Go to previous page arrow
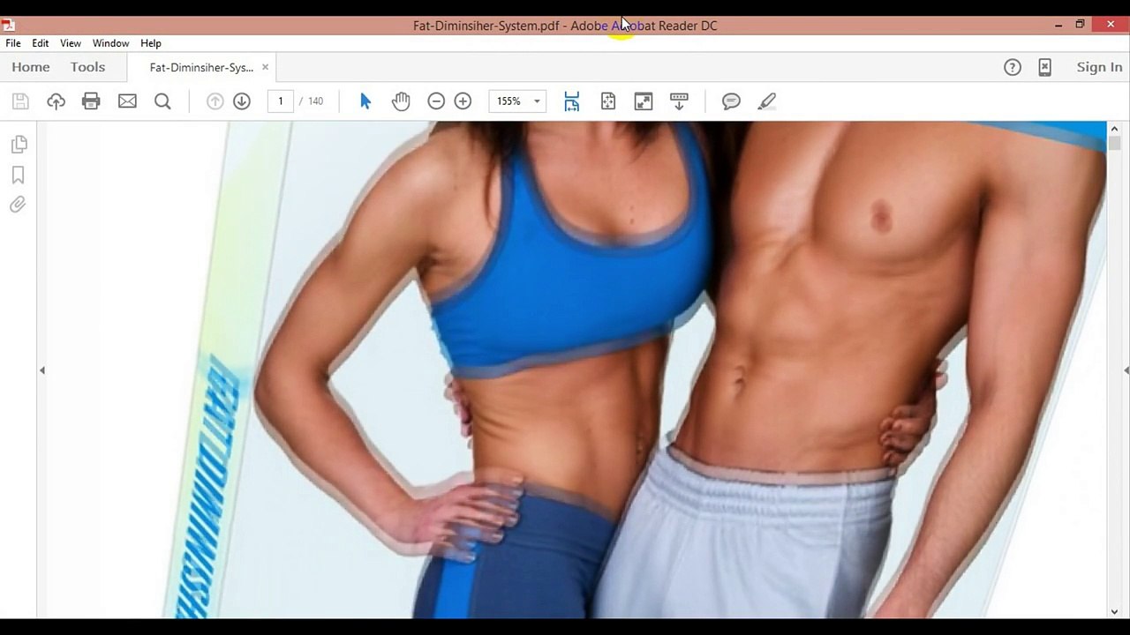Viewport: 1130px width, 635px height. 215,101
